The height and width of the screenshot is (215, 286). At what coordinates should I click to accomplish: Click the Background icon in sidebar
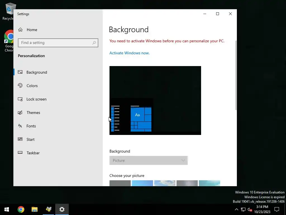click(20, 72)
